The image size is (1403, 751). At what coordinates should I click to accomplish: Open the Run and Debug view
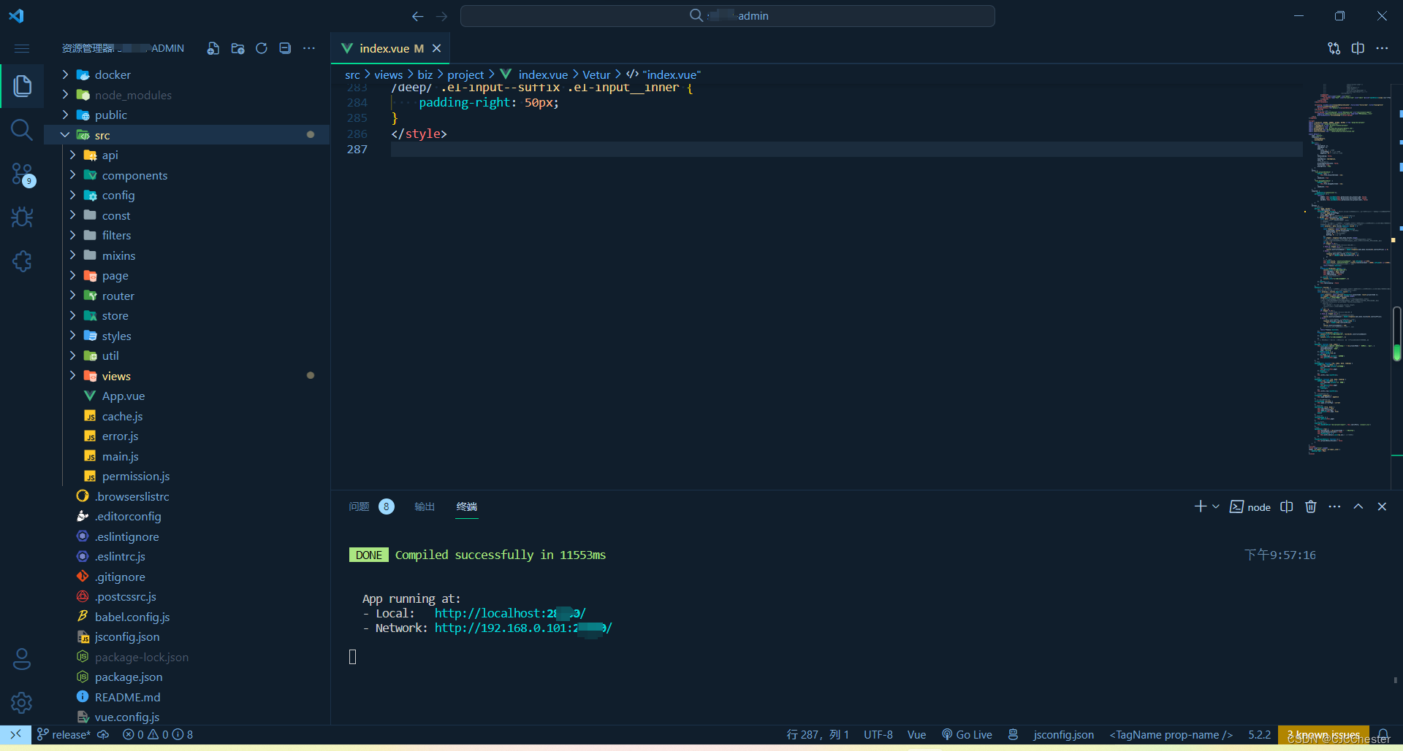point(22,217)
